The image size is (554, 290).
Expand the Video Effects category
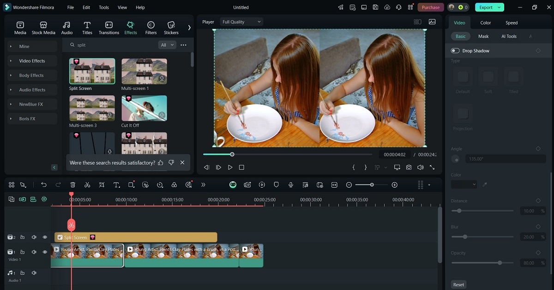point(32,61)
